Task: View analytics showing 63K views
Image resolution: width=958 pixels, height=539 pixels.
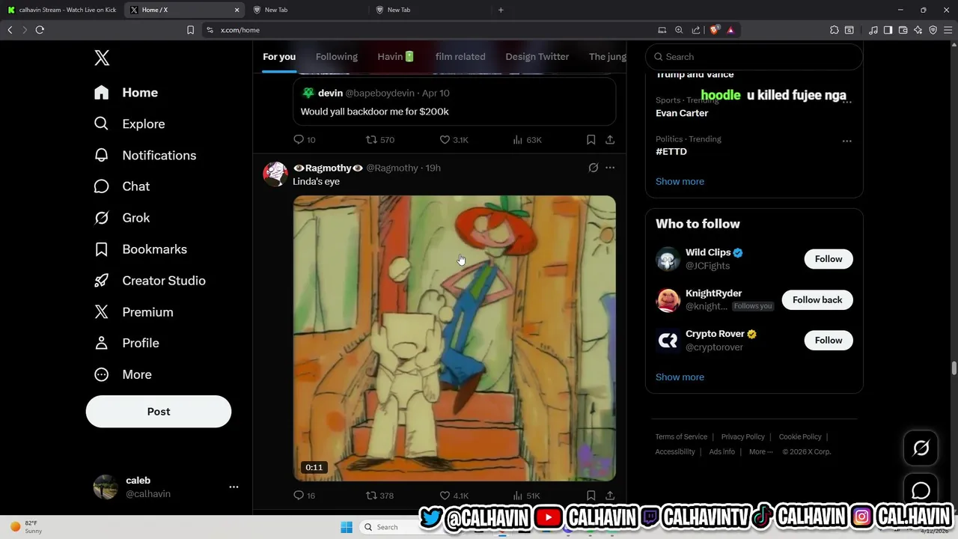Action: (527, 140)
